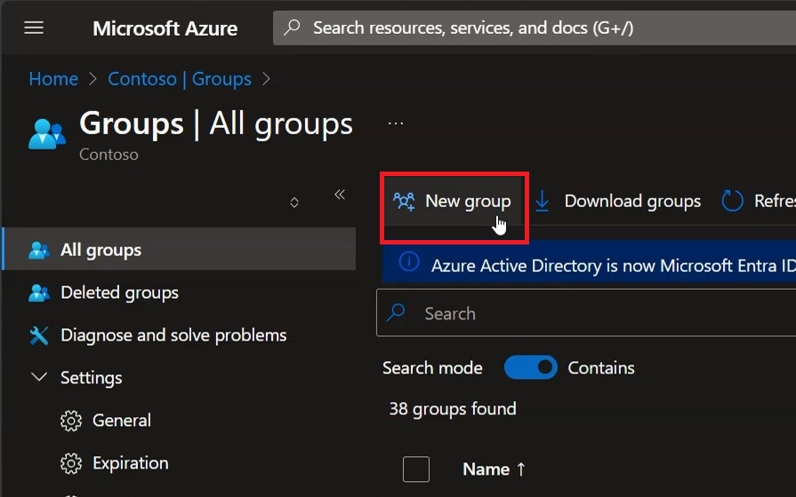
Task: Click the Name ascending sort arrow
Action: (521, 469)
